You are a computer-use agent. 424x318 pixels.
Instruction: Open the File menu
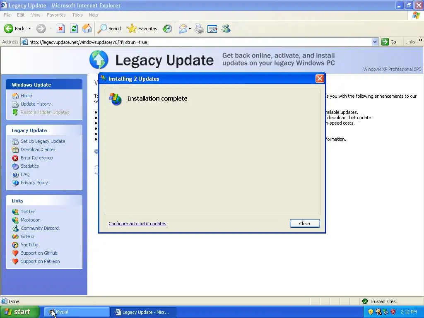tap(7, 15)
